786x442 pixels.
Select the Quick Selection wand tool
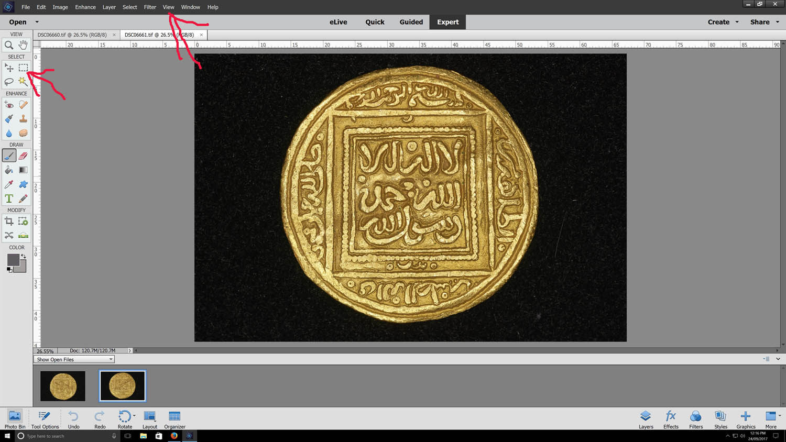(23, 82)
